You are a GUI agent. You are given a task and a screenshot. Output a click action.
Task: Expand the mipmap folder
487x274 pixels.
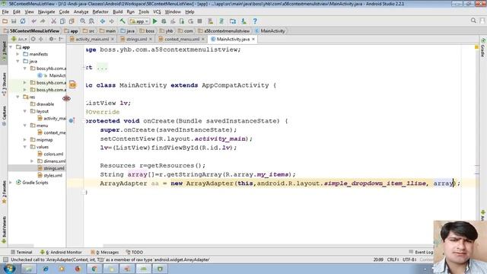coord(25,140)
